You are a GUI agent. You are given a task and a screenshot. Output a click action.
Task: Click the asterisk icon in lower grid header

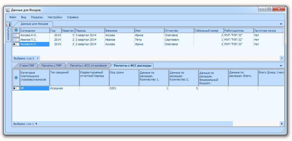click(x=16, y=78)
